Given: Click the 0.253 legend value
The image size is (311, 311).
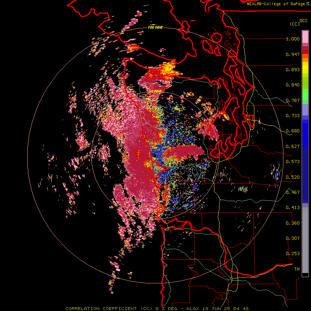Looking at the screenshot, I should click(x=293, y=254).
